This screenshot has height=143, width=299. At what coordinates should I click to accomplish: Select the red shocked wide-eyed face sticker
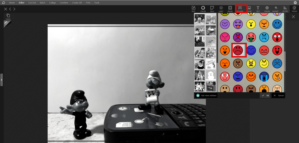pos(277,37)
